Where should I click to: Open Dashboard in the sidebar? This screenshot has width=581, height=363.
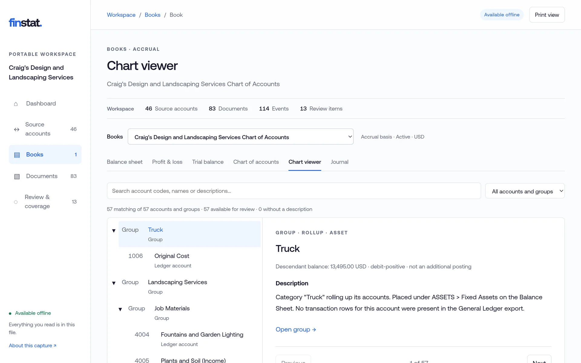pyautogui.click(x=45, y=103)
